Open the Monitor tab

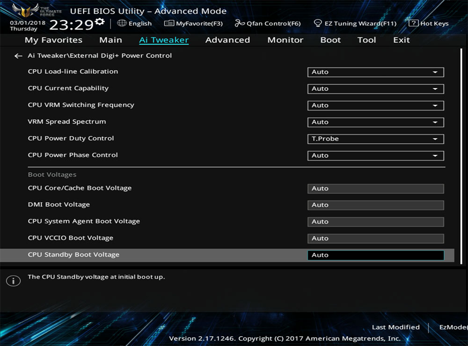pyautogui.click(x=285, y=40)
